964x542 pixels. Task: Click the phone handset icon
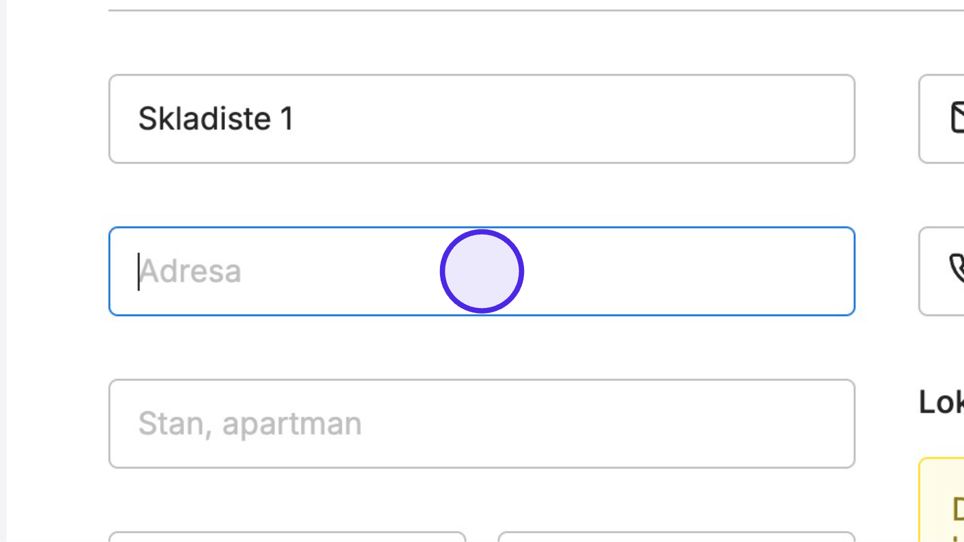957,269
